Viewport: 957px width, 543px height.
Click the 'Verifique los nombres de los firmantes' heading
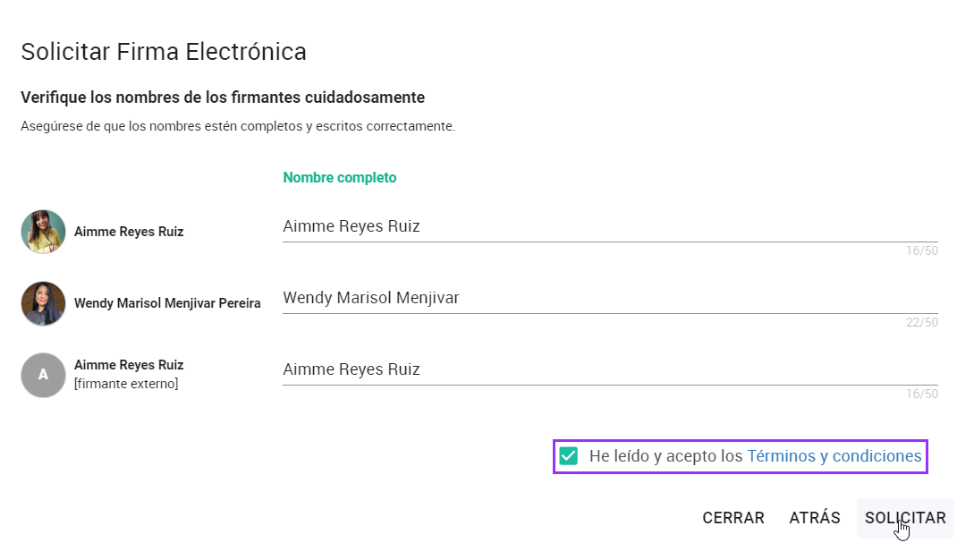point(223,98)
